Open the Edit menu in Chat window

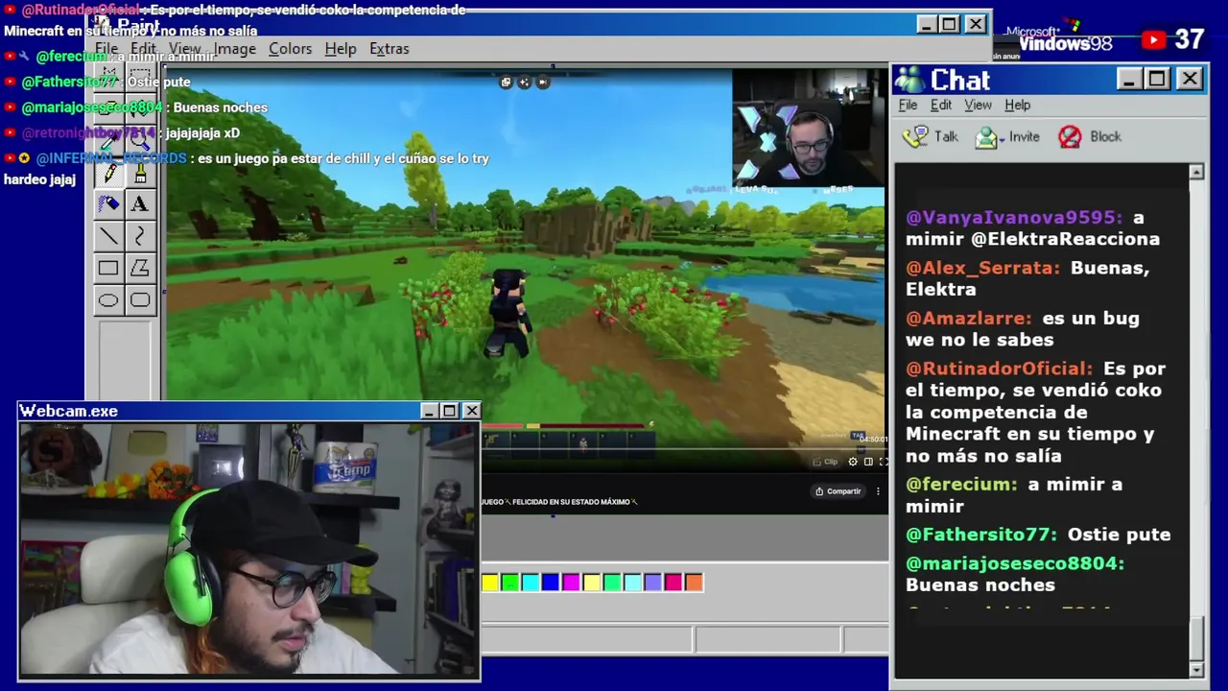941,105
